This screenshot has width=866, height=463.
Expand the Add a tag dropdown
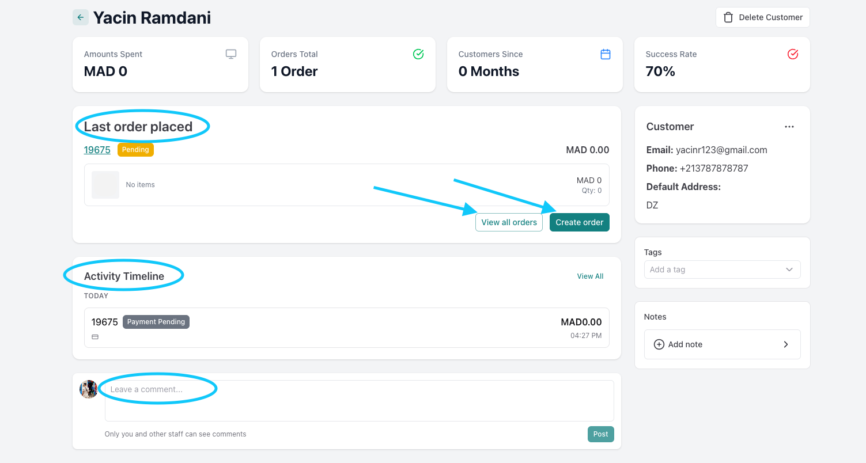789,270
